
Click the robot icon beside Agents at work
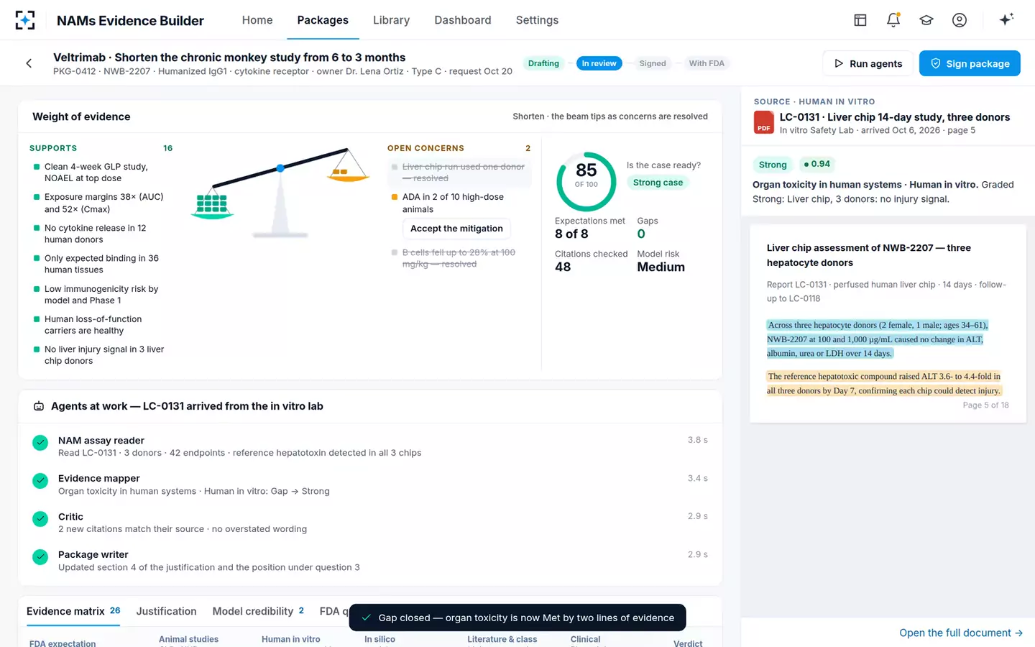[x=39, y=406]
